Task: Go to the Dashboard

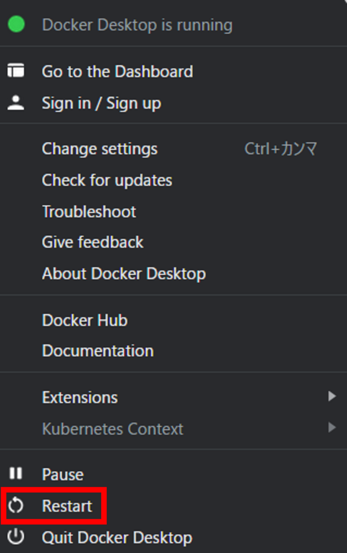Action: coord(118,71)
